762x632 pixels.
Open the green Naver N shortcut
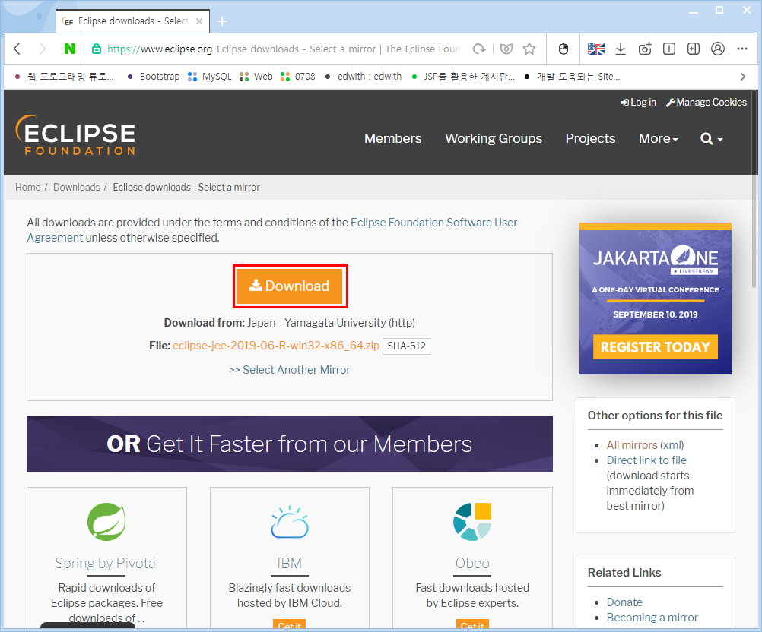(x=70, y=49)
